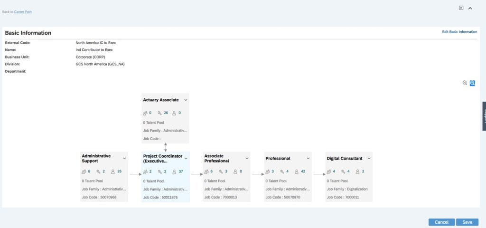
Task: Click the Professional incumbents count 42
Action: click(303, 171)
